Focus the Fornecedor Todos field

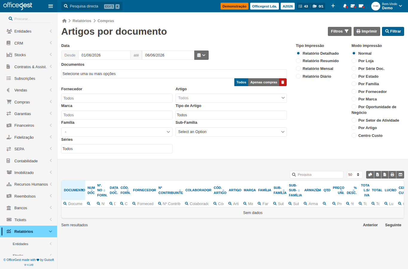click(117, 98)
